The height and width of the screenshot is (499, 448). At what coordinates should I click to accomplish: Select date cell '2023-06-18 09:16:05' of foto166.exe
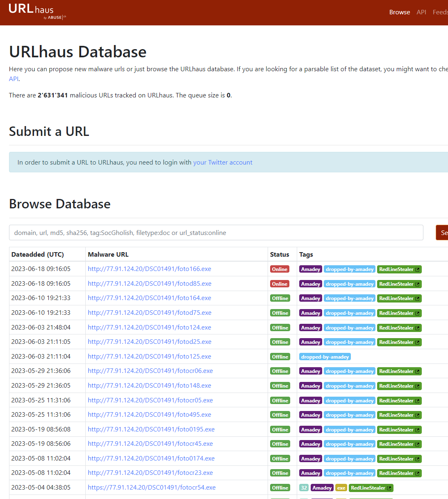coord(41,269)
